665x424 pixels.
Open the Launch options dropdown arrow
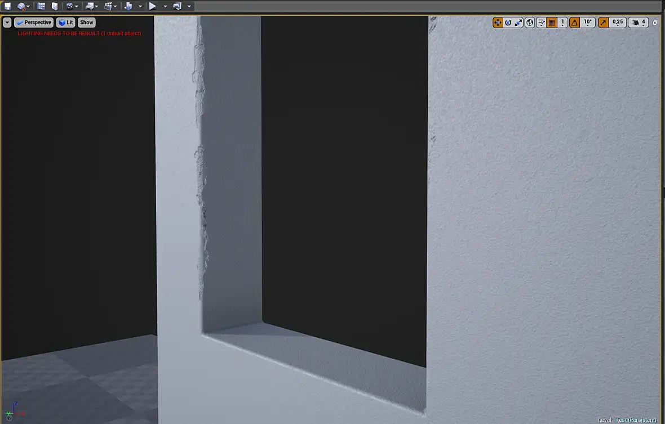point(189,6)
